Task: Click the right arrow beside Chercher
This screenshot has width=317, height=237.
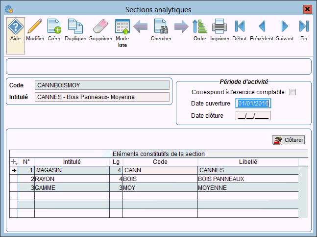Action: click(x=181, y=26)
